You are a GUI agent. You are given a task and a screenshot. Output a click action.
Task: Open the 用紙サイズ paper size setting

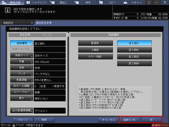(x=22, y=55)
